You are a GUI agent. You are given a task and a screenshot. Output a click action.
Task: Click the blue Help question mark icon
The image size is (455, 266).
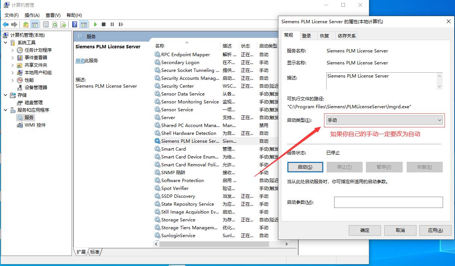75,24
